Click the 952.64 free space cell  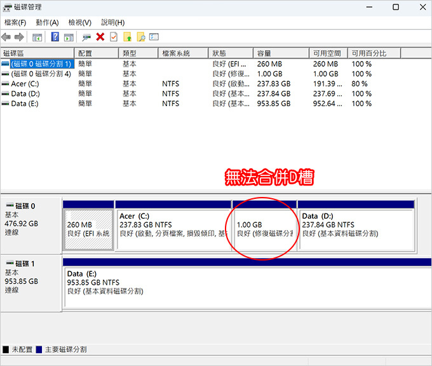[328, 104]
